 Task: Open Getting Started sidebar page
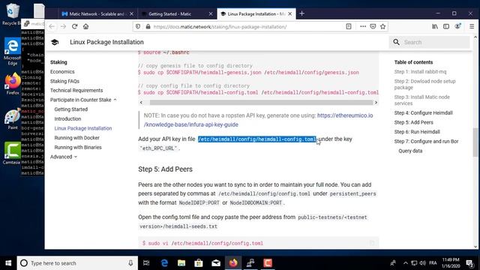pyautogui.click(x=71, y=109)
